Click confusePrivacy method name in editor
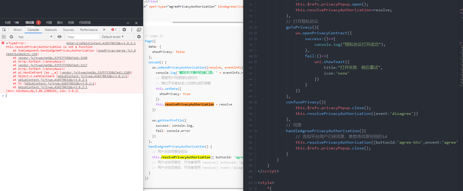Image resolution: width=463 pixels, height=191 pixels. click(x=303, y=102)
